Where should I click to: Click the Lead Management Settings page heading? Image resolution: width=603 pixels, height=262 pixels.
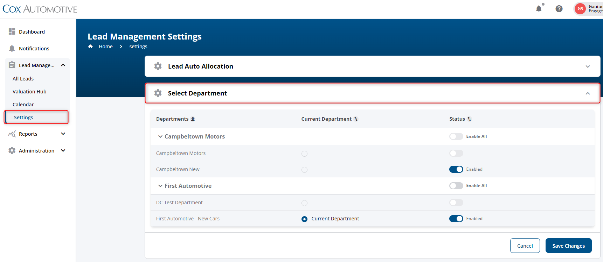click(x=145, y=36)
